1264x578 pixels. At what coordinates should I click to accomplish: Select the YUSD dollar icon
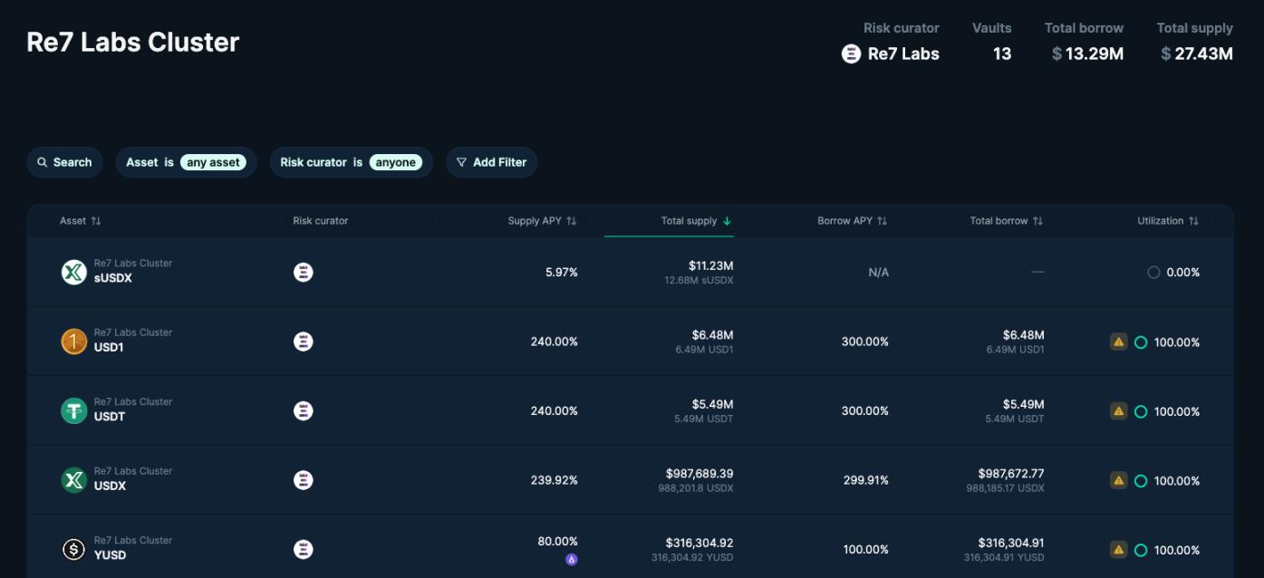[74, 548]
